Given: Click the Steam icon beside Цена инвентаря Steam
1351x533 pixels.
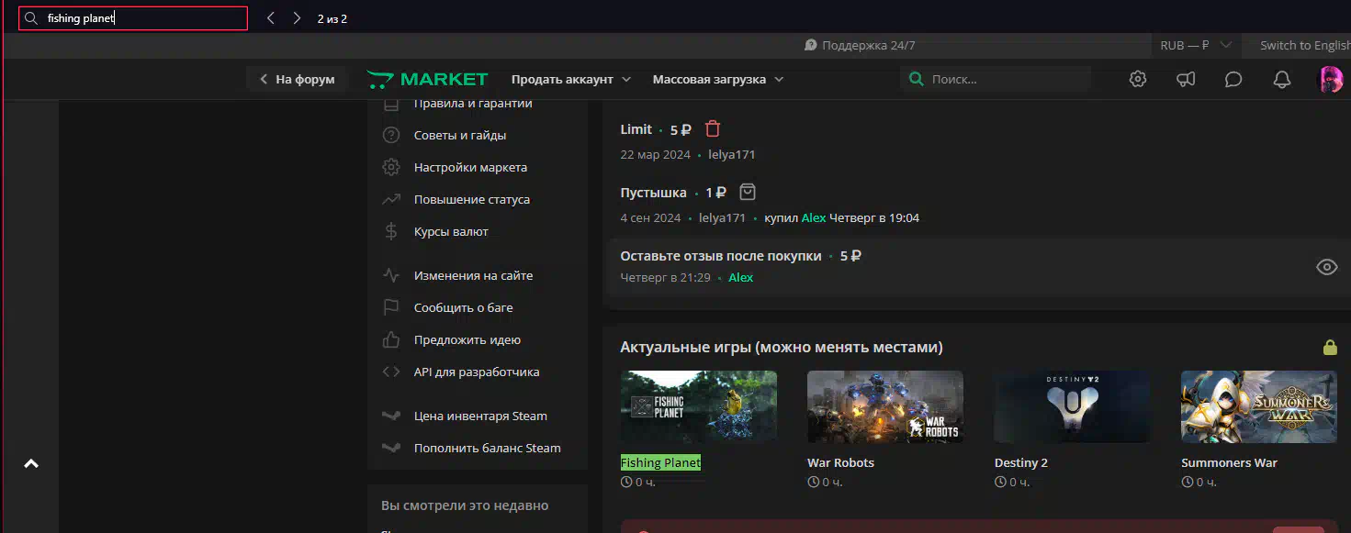Looking at the screenshot, I should coord(391,416).
